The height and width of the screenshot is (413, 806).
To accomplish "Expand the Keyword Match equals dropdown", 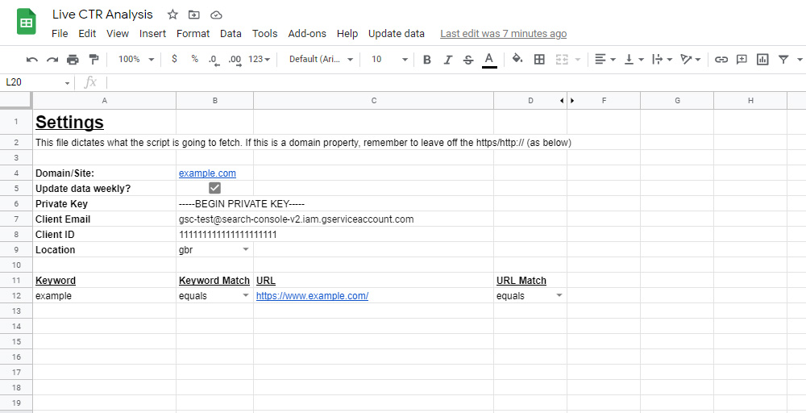I will 246,296.
